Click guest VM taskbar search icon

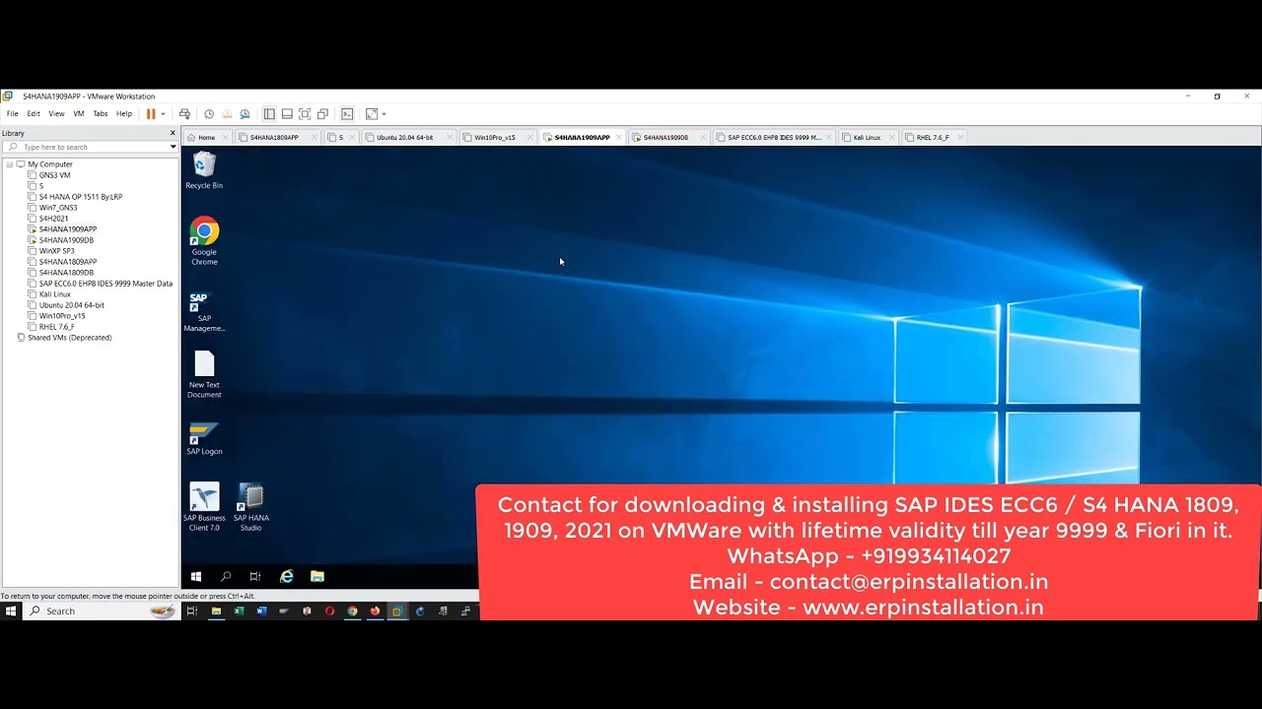pyautogui.click(x=226, y=576)
